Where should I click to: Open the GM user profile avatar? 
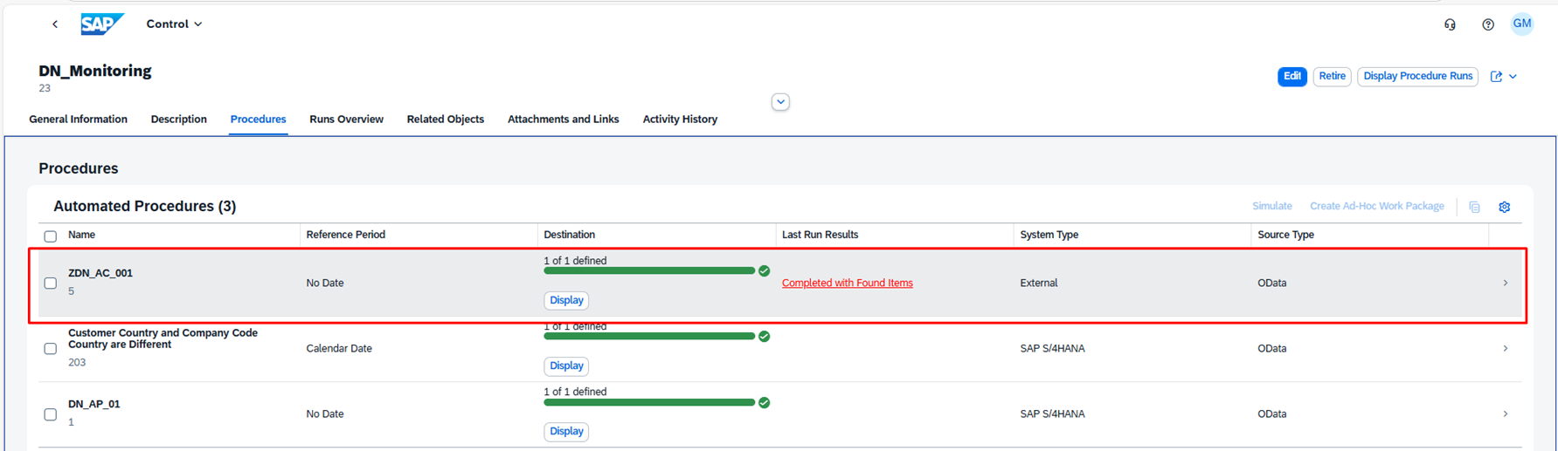coord(1521,24)
